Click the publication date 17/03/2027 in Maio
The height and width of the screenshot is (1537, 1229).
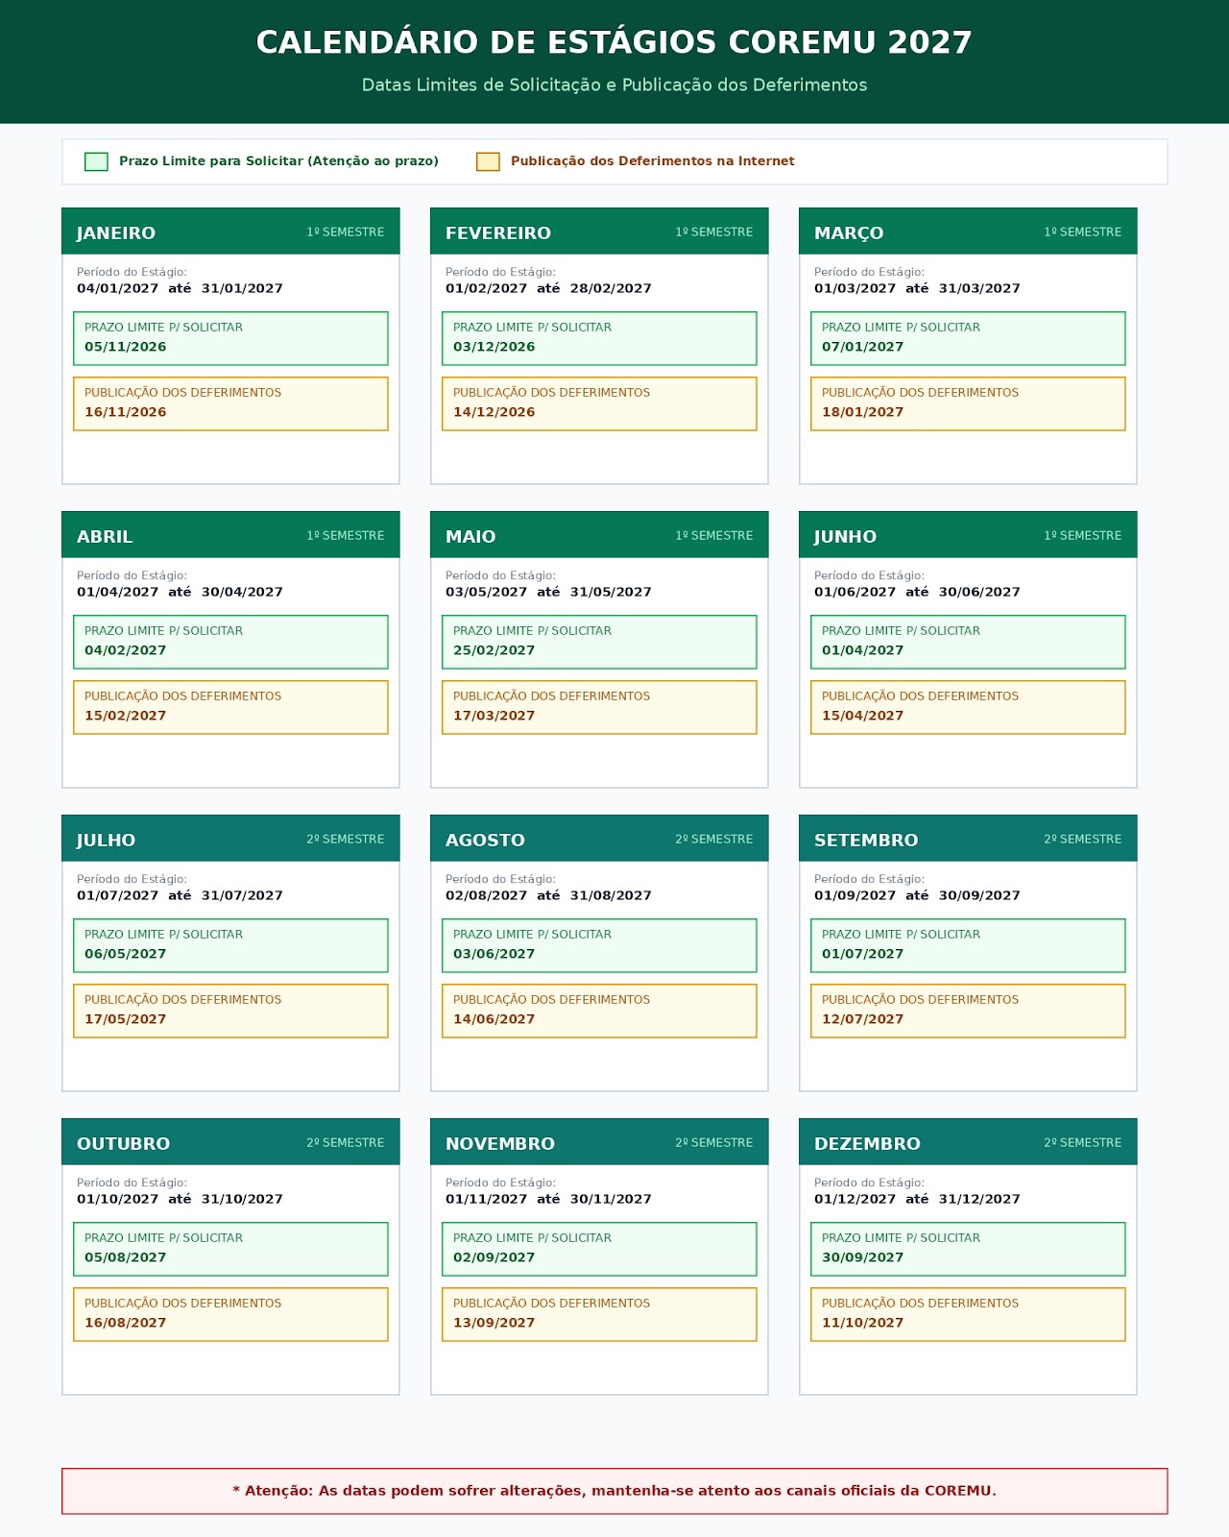pos(494,716)
